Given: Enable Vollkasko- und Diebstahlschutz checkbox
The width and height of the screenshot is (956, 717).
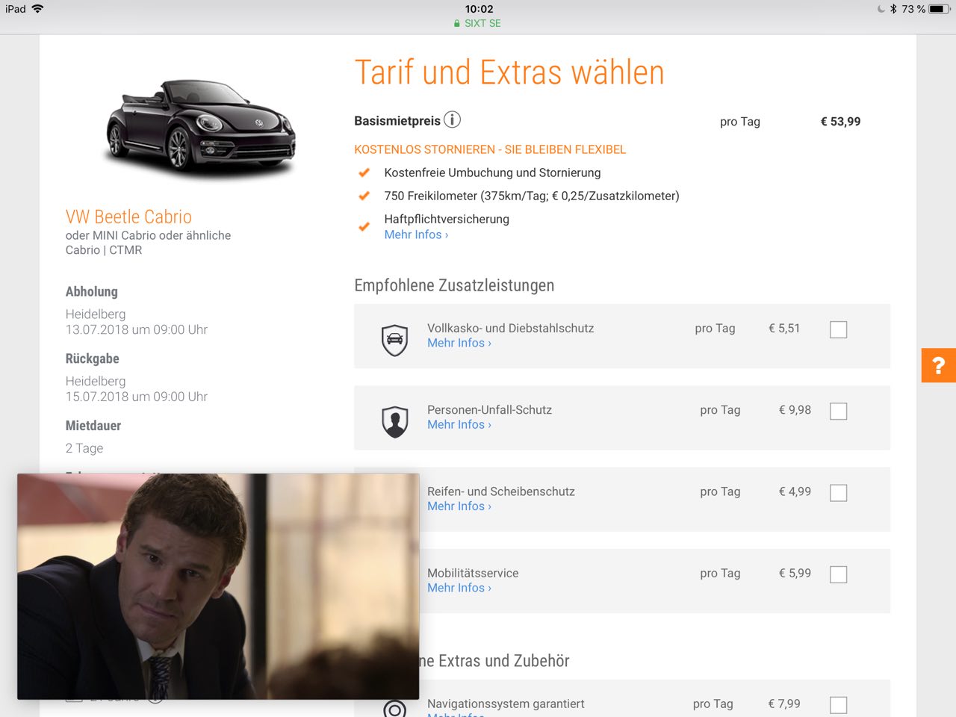Looking at the screenshot, I should coord(838,329).
